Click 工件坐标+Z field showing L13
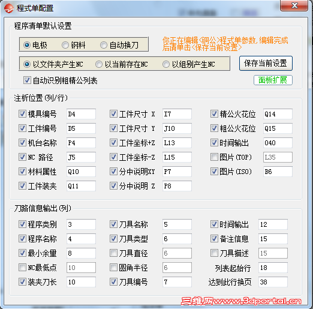Image resolution: width=313 pixels, height=309 pixels. click(x=177, y=143)
